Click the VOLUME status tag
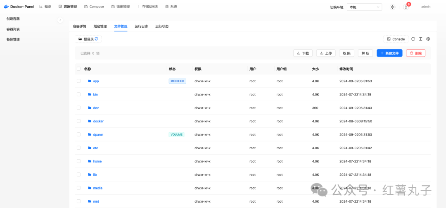 click(x=176, y=134)
